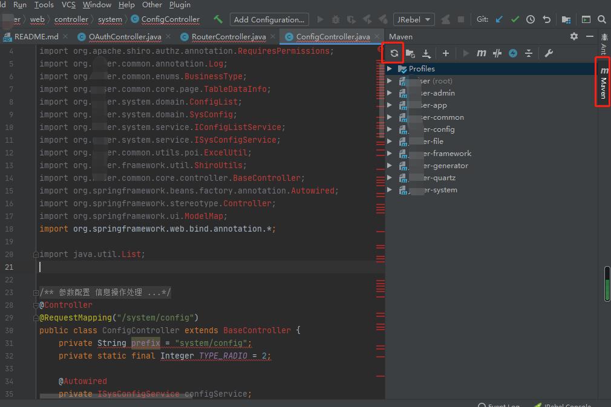Toggle the Maven tool window sidebar
Image resolution: width=611 pixels, height=407 pixels.
(x=603, y=82)
